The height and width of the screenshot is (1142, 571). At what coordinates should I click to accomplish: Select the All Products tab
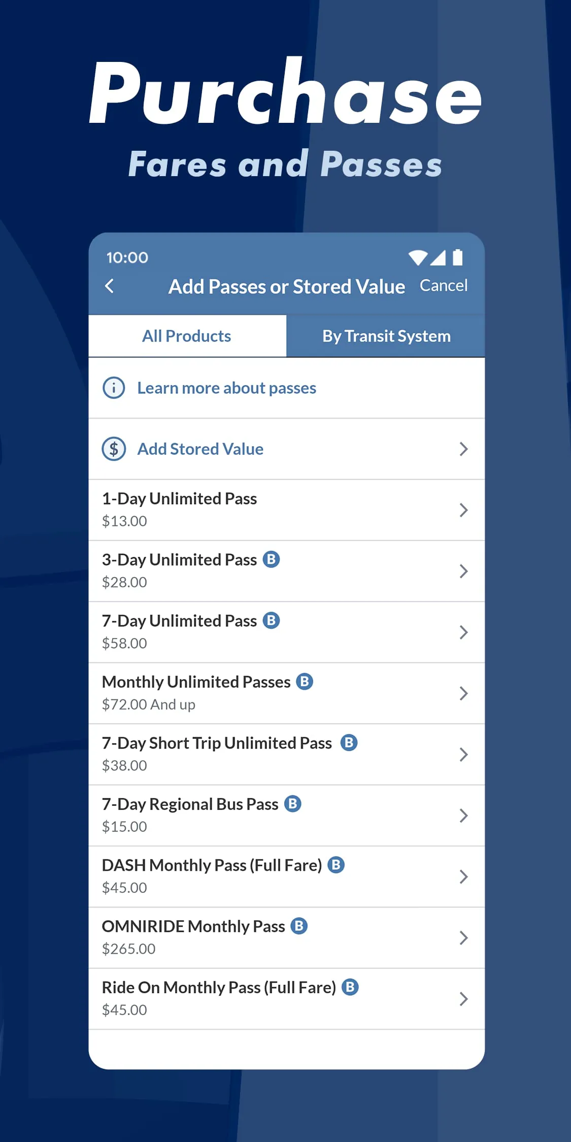click(186, 335)
